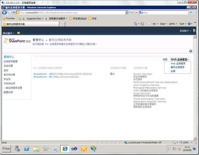Open the zoom 100% dropdown
The width and height of the screenshot is (199, 155).
[x=192, y=142]
